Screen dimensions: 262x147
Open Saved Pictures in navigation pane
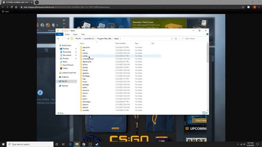(x=68, y=65)
